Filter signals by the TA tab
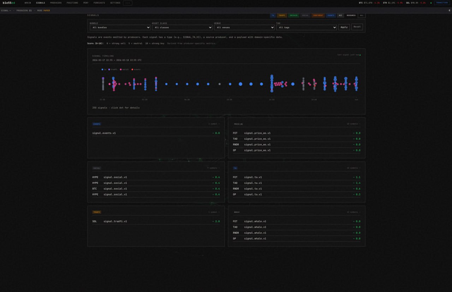Screen dimensions: 452x292 click(273, 16)
